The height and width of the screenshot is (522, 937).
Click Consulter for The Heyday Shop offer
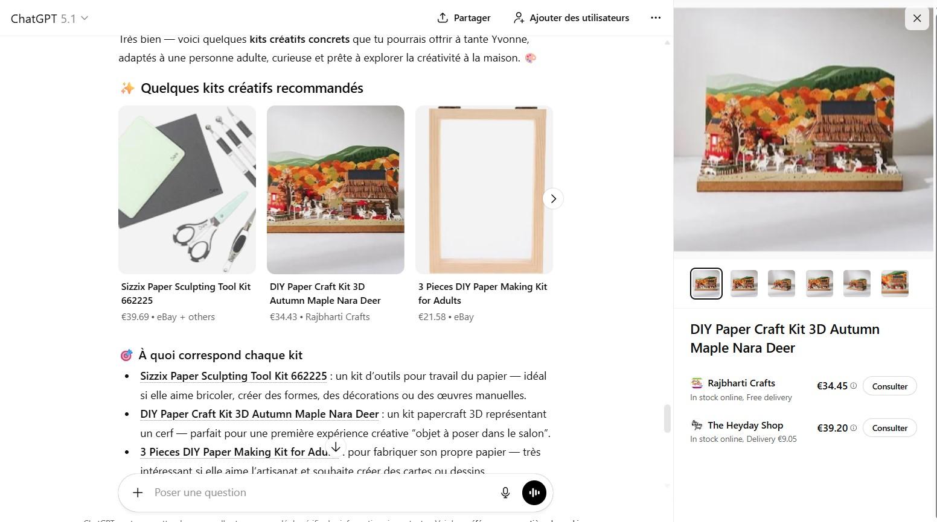[889, 428]
